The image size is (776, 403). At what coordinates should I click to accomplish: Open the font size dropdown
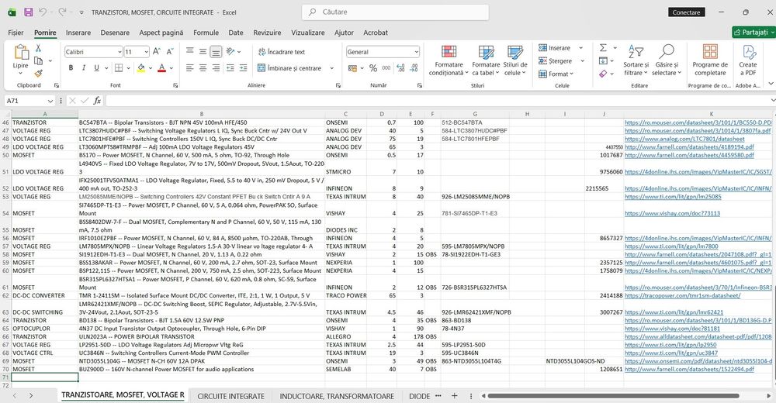pos(147,52)
